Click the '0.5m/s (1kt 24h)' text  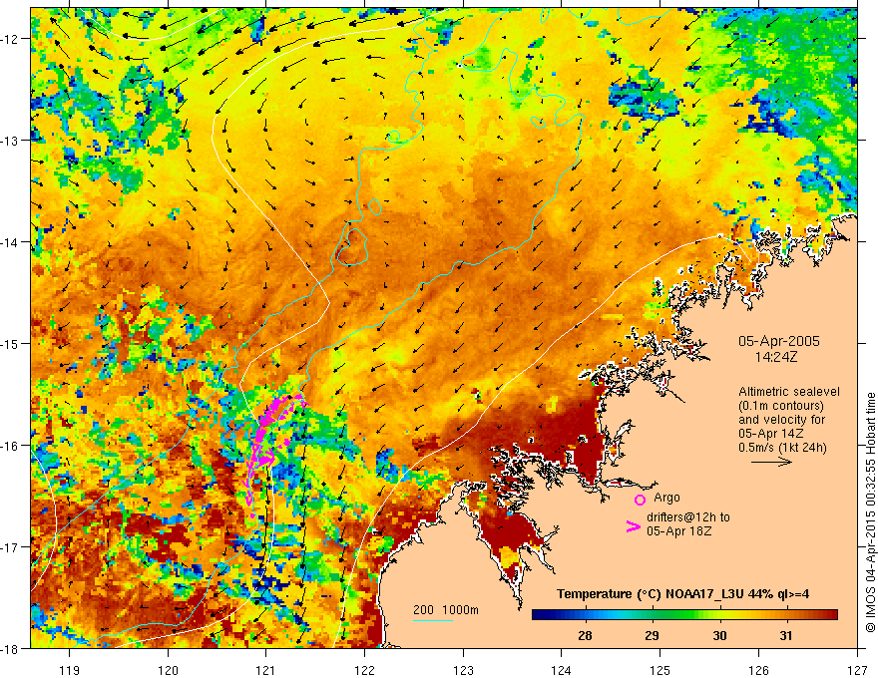782,448
